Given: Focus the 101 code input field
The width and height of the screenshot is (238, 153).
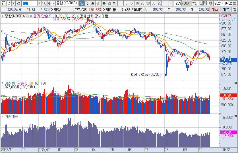Looking at the screenshot, I should 30,3.
